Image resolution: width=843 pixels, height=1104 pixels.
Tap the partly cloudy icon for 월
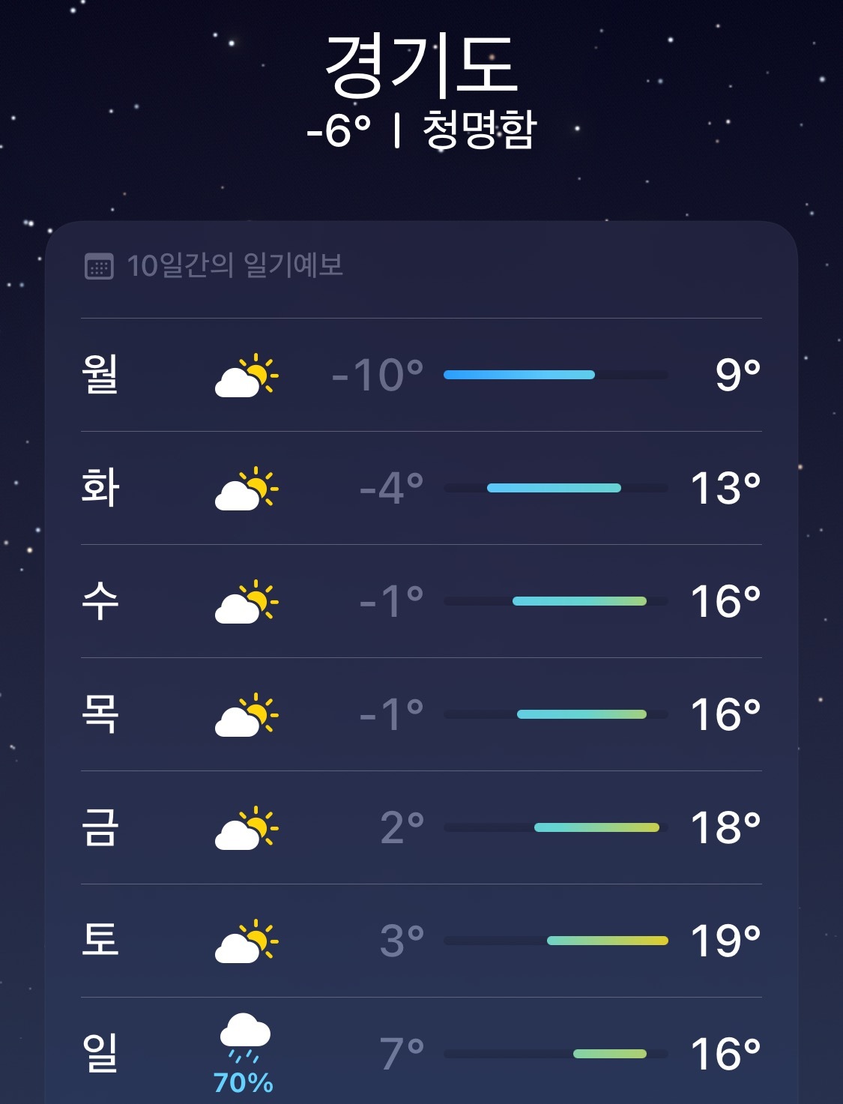click(246, 375)
